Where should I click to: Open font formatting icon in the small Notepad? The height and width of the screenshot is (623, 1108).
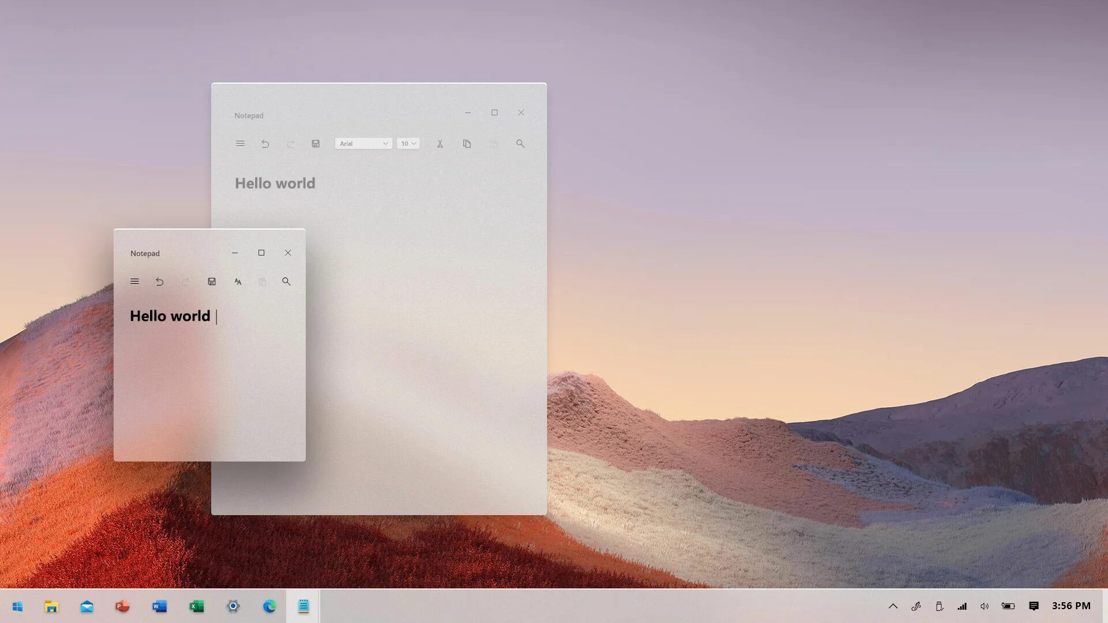click(238, 282)
